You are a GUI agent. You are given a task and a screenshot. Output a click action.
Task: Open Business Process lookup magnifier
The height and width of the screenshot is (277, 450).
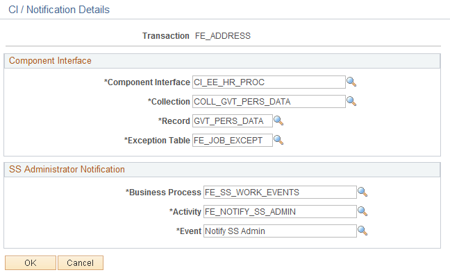362,193
